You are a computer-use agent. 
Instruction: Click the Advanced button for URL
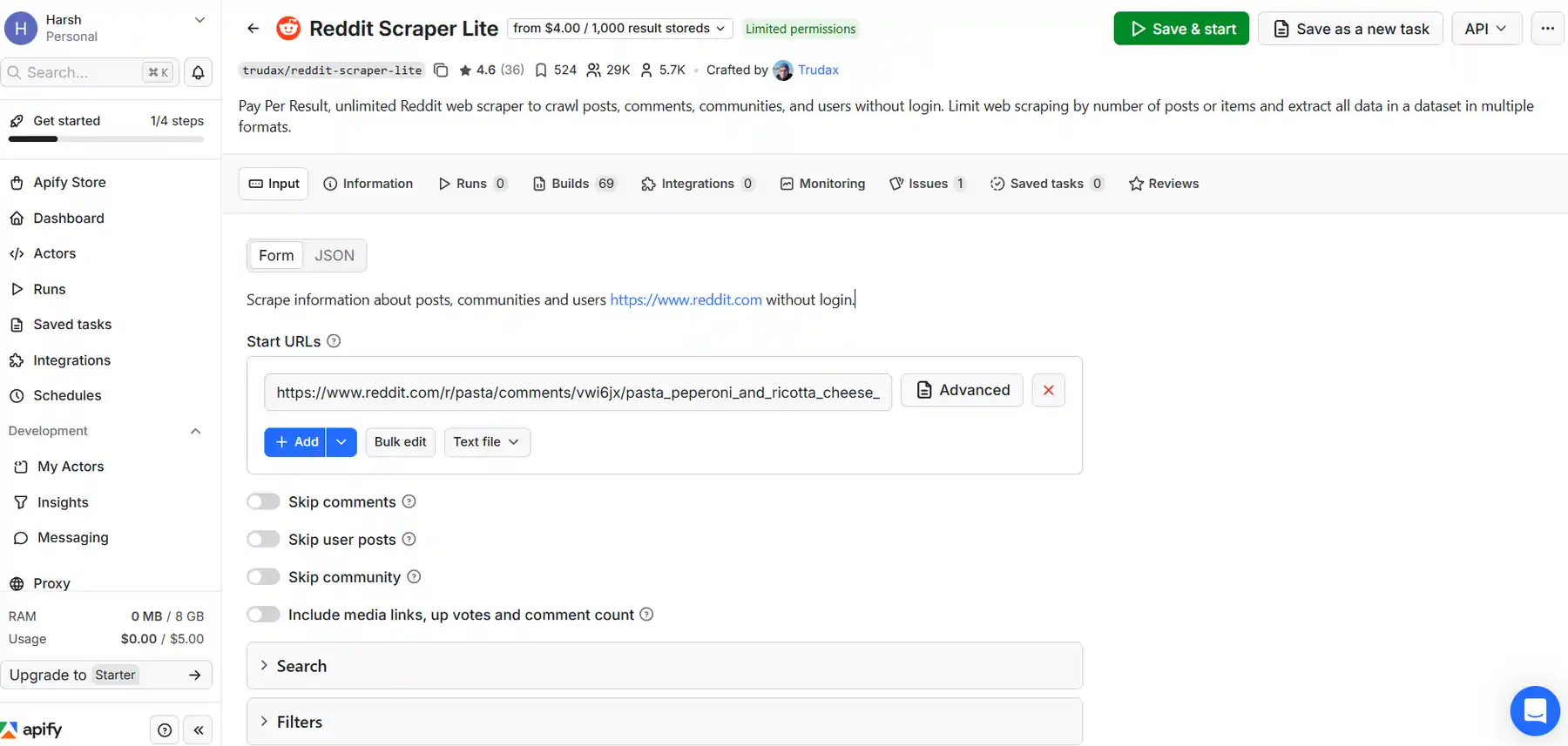coord(962,391)
